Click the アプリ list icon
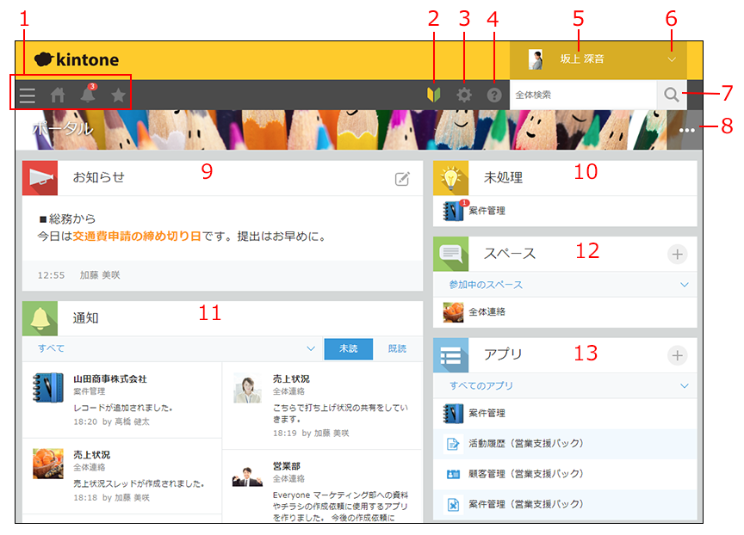The image size is (744, 535). 450,355
